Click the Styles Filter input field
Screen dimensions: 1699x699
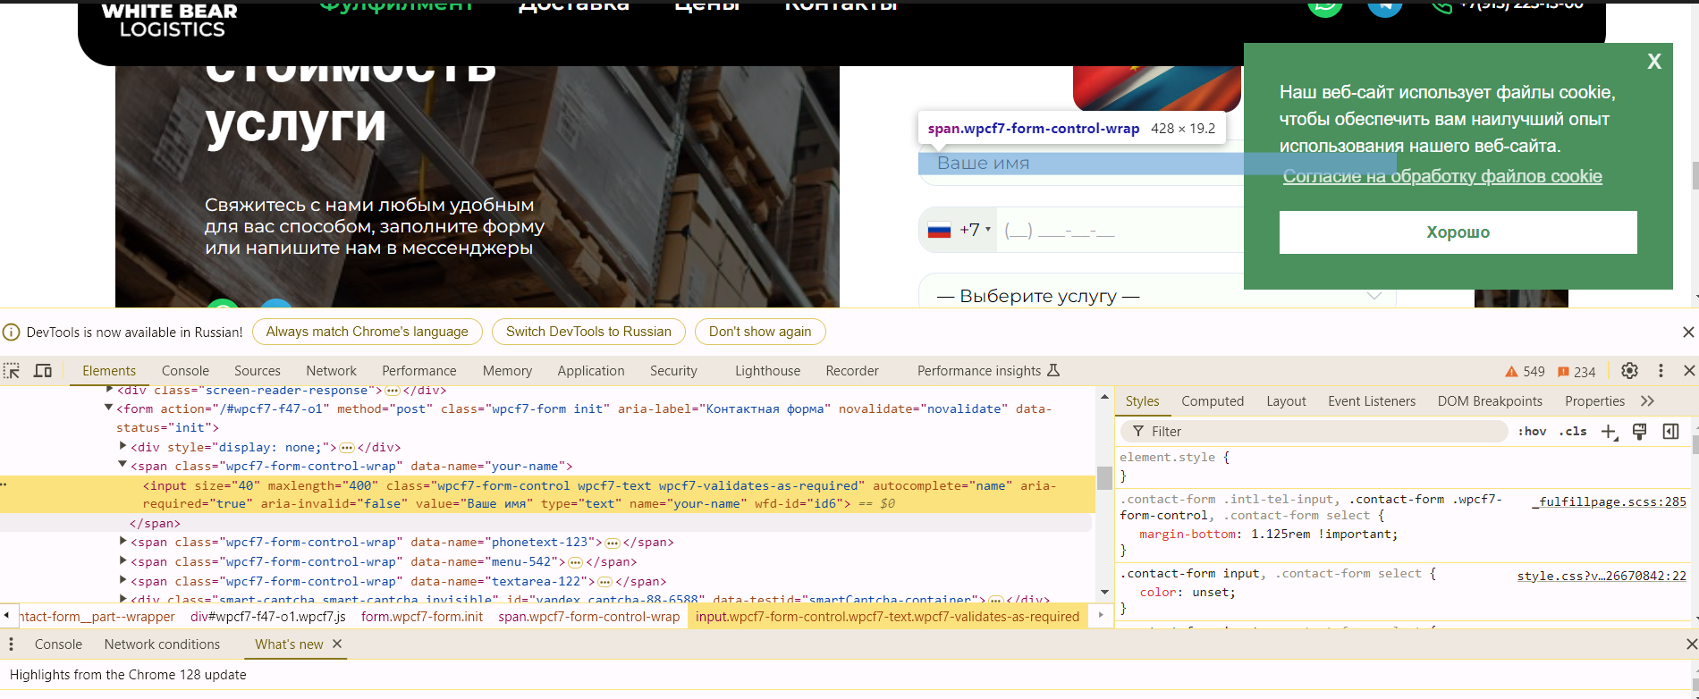pyautogui.click(x=1314, y=432)
